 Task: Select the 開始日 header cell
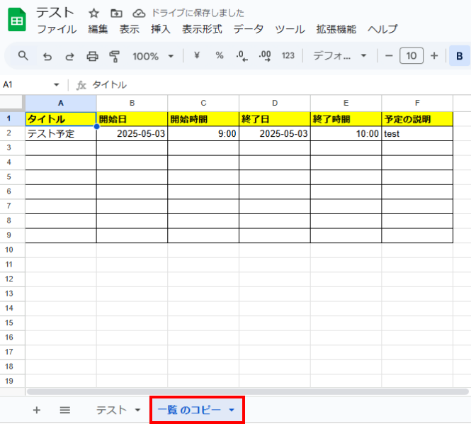tap(132, 119)
